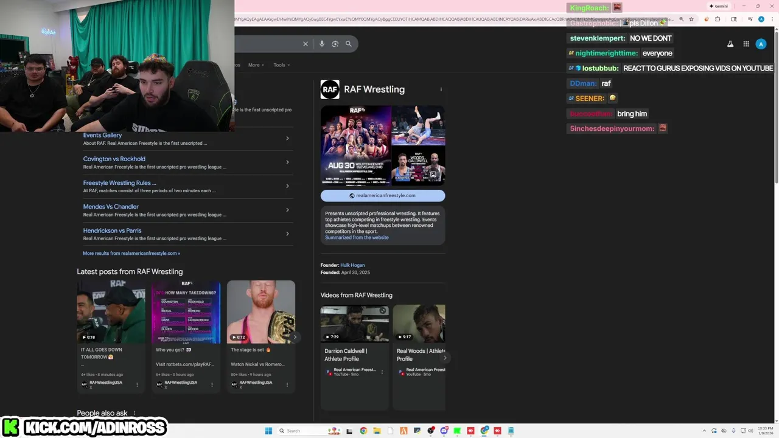Open Google Lens image search

(335, 44)
